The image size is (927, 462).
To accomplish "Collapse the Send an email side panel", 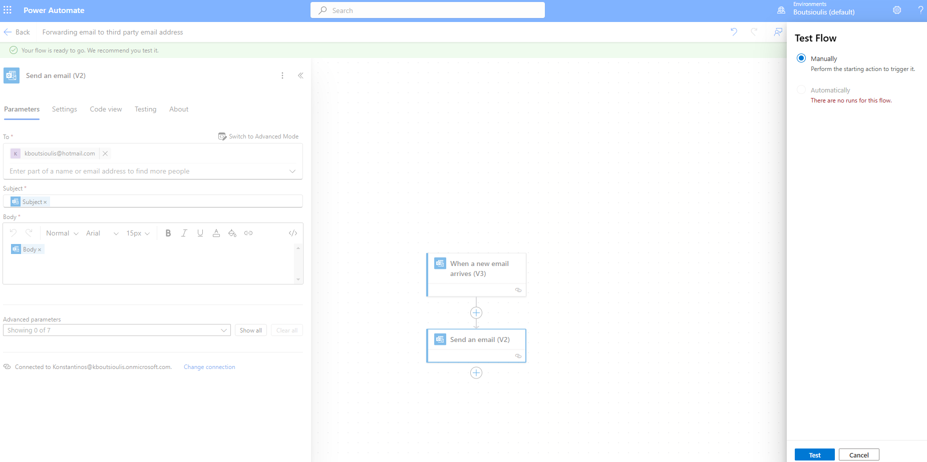I will pyautogui.click(x=300, y=75).
